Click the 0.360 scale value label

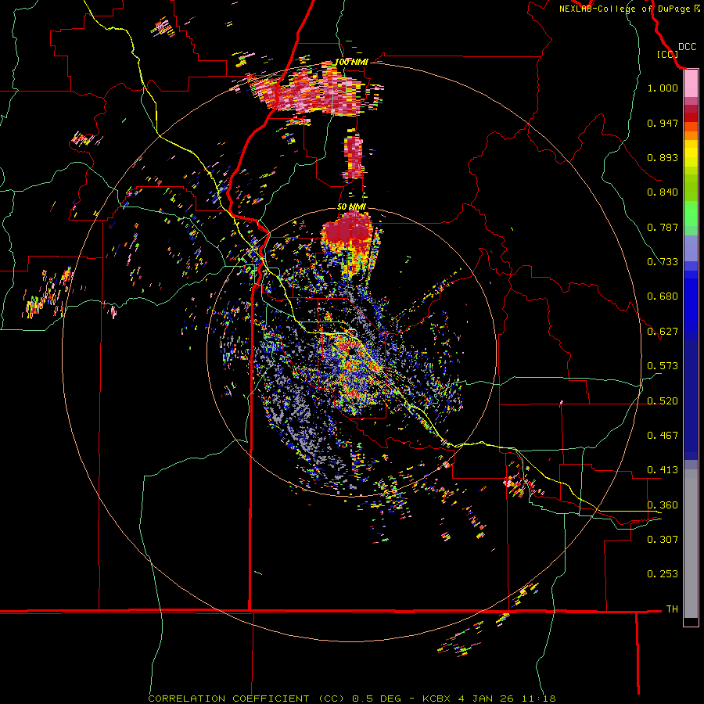pos(663,505)
